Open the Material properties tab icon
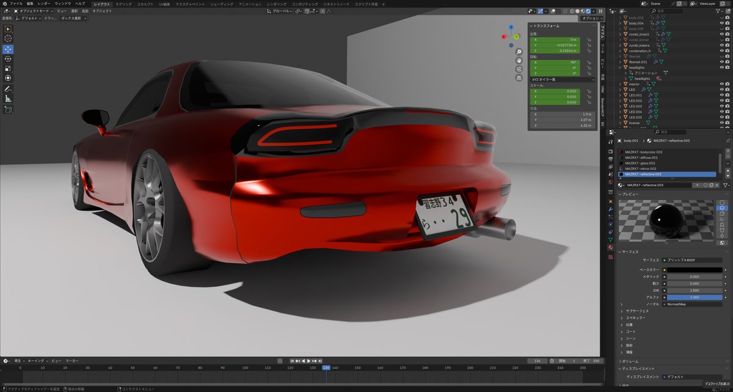Screen dimensions: 733x392 (610, 247)
